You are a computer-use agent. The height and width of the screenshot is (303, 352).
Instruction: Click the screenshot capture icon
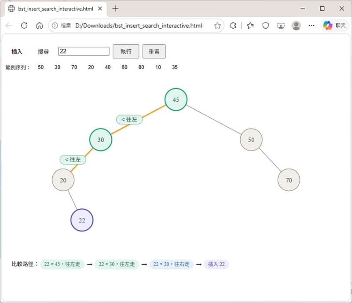click(281, 26)
